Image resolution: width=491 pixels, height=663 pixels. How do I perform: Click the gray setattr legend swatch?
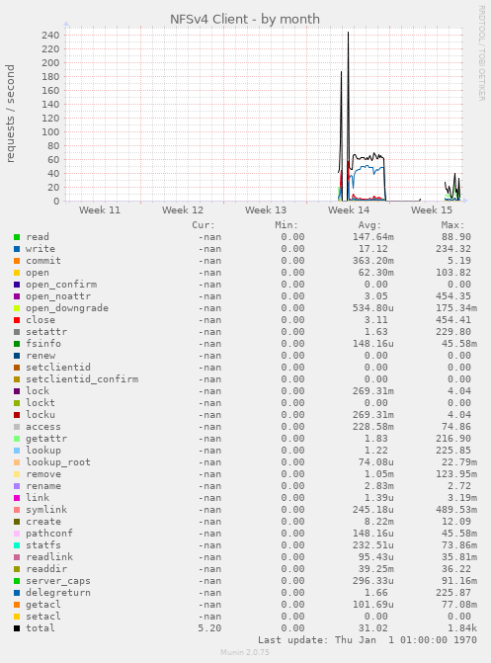pyautogui.click(x=17, y=332)
